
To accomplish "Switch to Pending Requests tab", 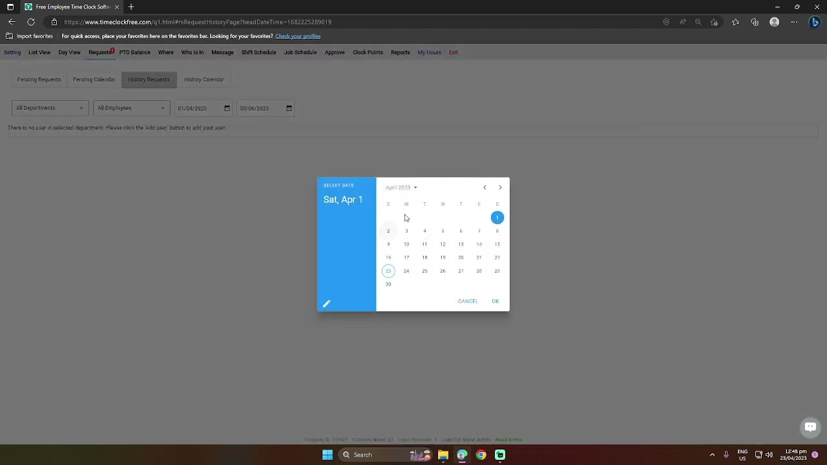I will [39, 79].
